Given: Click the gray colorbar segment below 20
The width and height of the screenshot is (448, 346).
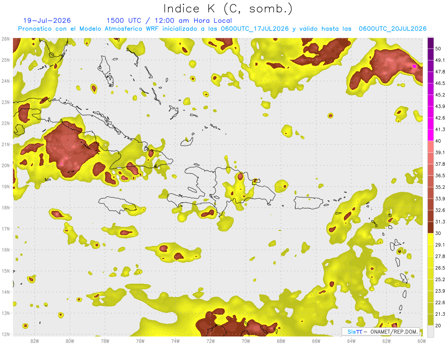Looking at the screenshot, I should pos(430,331).
